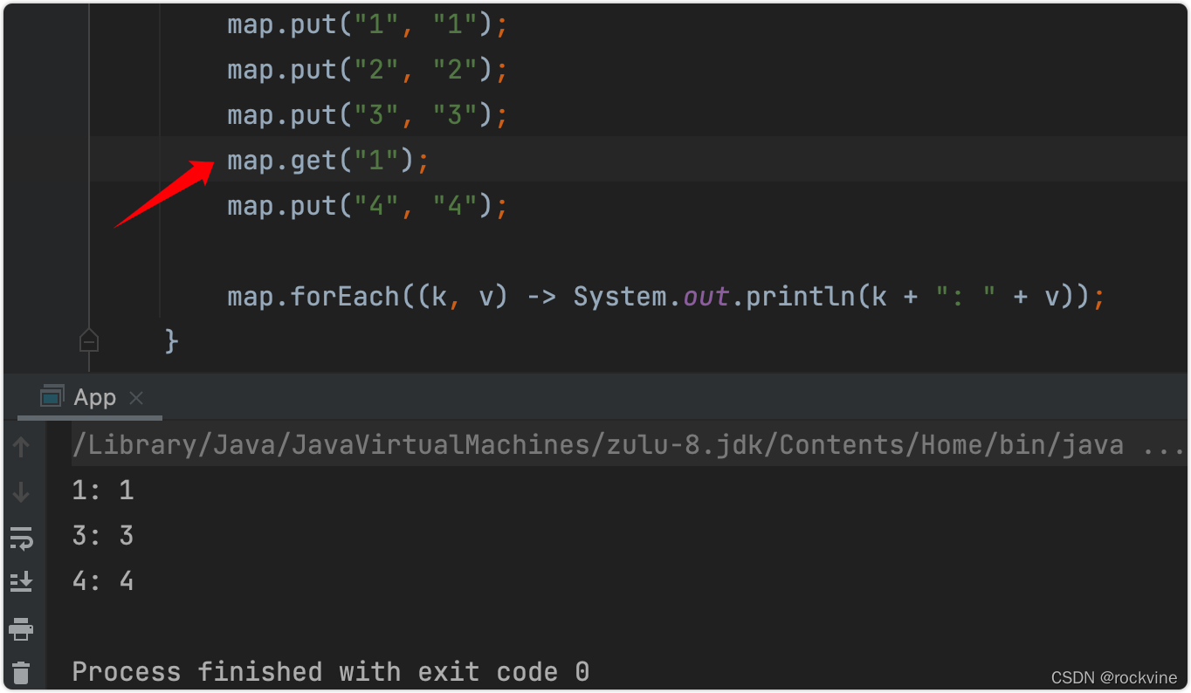The width and height of the screenshot is (1191, 693).
Task: Close the App run tab
Action: (136, 398)
